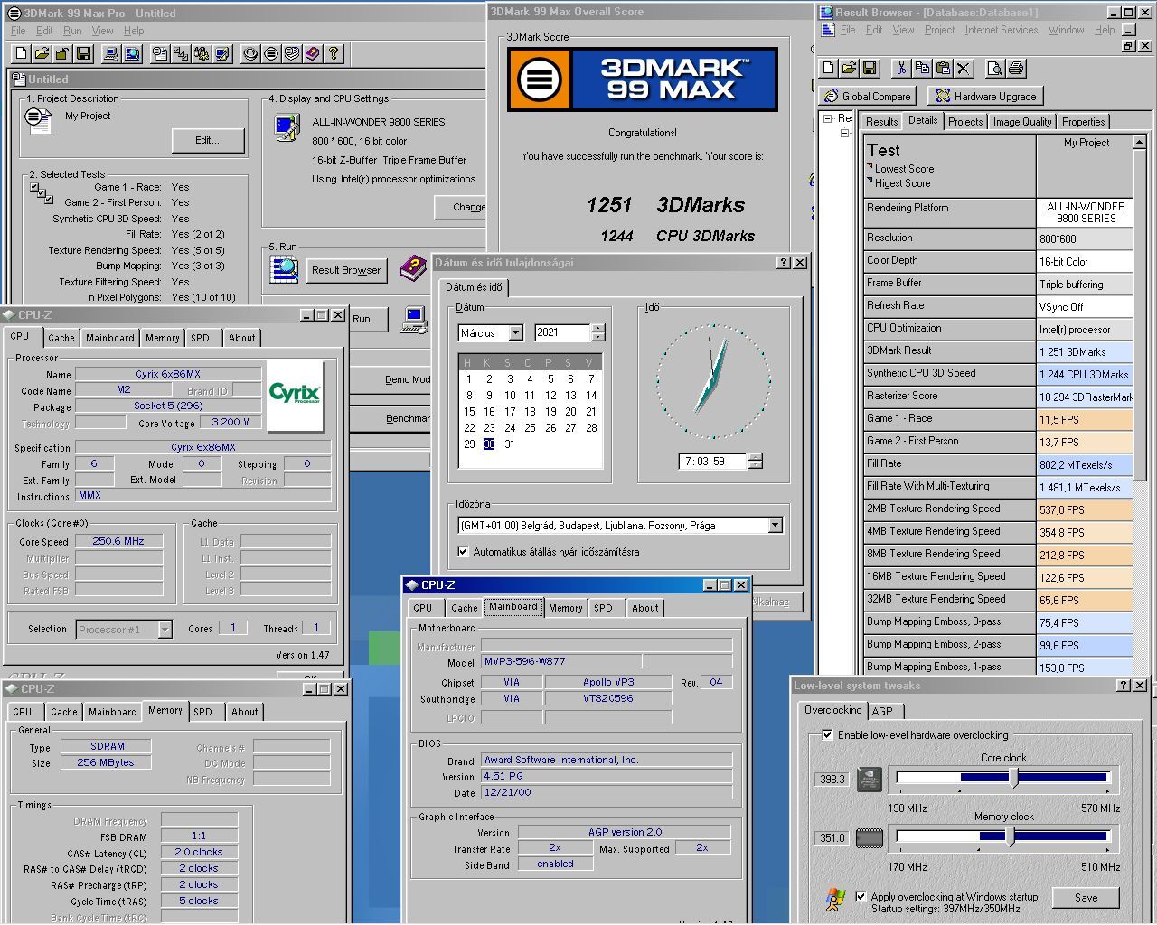Click Print icon in Result Browser toolbar
The width and height of the screenshot is (1157, 925).
point(1016,68)
